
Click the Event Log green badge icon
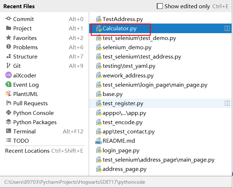coord(9,85)
